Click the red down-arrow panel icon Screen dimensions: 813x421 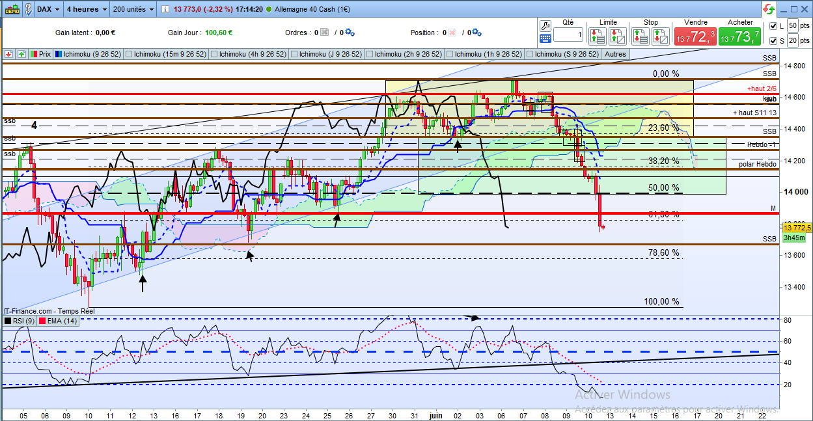coord(9,54)
